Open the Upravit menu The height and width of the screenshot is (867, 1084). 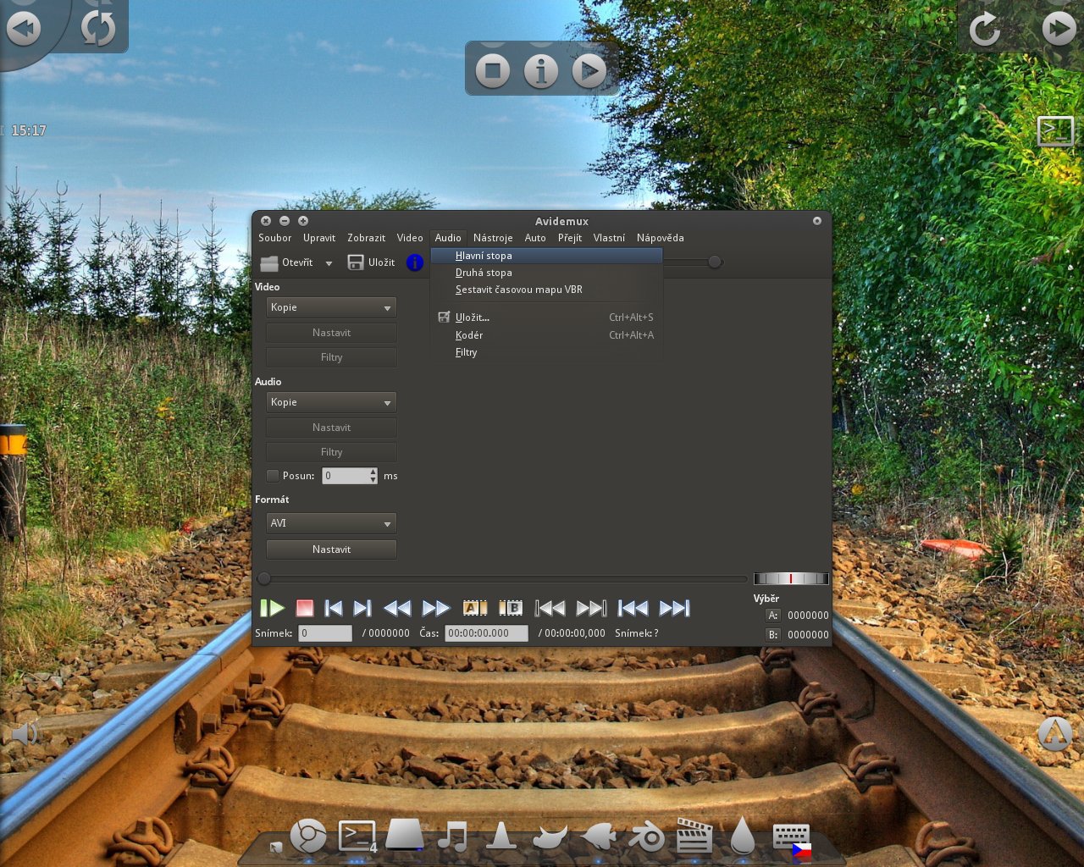click(319, 238)
